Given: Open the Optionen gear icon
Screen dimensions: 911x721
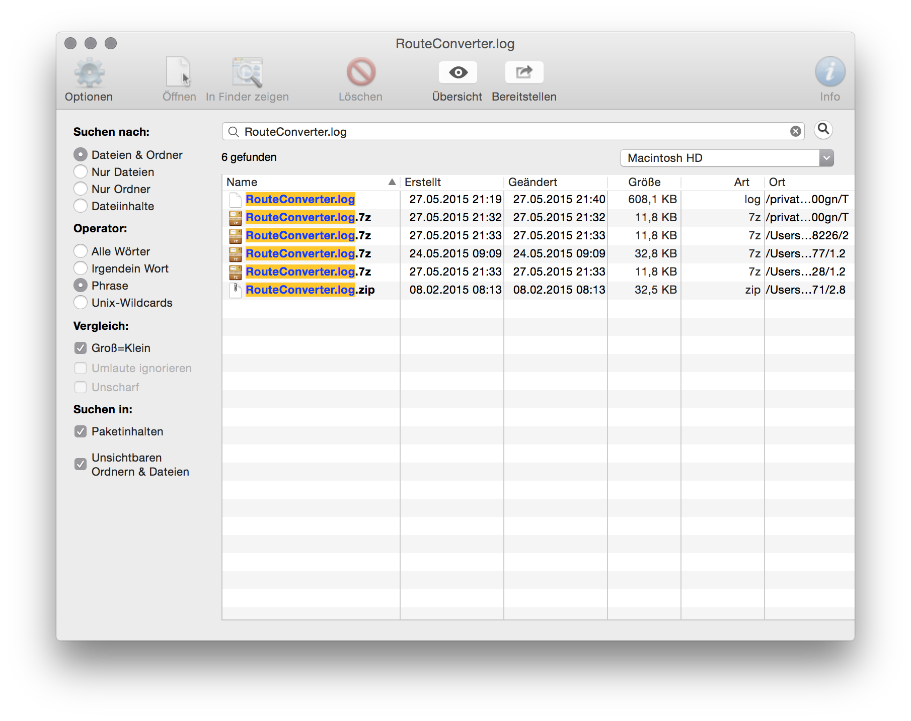Looking at the screenshot, I should click(x=89, y=73).
